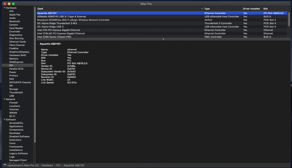Select Bluetooth in the sidebar
This screenshot has height=168, width=292.
tap(15, 21)
